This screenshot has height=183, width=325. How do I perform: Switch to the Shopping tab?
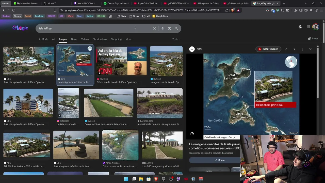point(116,39)
